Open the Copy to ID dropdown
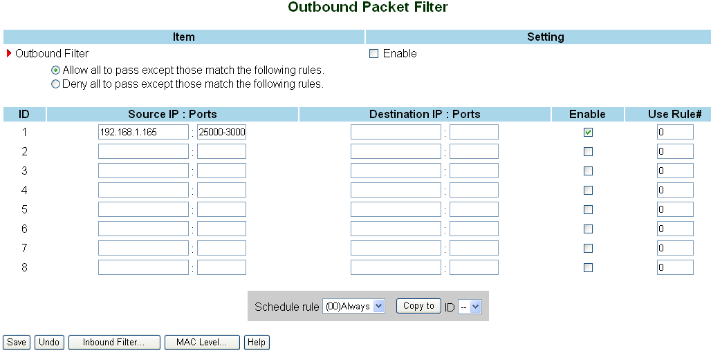This screenshot has height=355, width=711. tap(470, 307)
